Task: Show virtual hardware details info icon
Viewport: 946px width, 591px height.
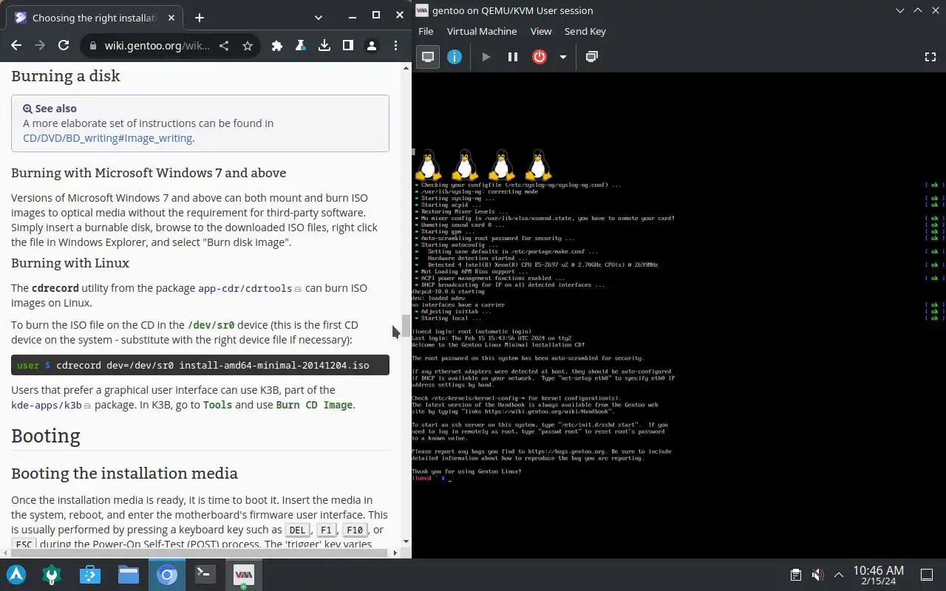Action: pos(455,57)
